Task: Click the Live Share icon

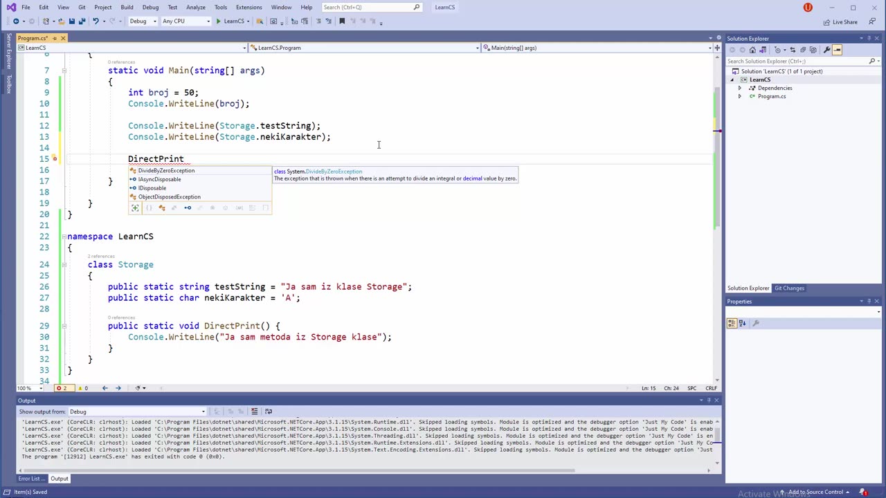Action: 840,21
